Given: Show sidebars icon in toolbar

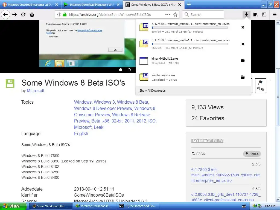Looking at the screenshot, I should pyautogui.click(x=264, y=14).
